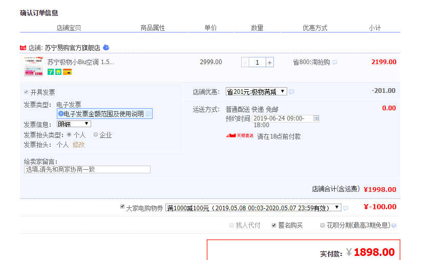Open the info bubble next to 花呗分期
Image resolution: width=431 pixels, height=260 pixels.
coord(394,226)
